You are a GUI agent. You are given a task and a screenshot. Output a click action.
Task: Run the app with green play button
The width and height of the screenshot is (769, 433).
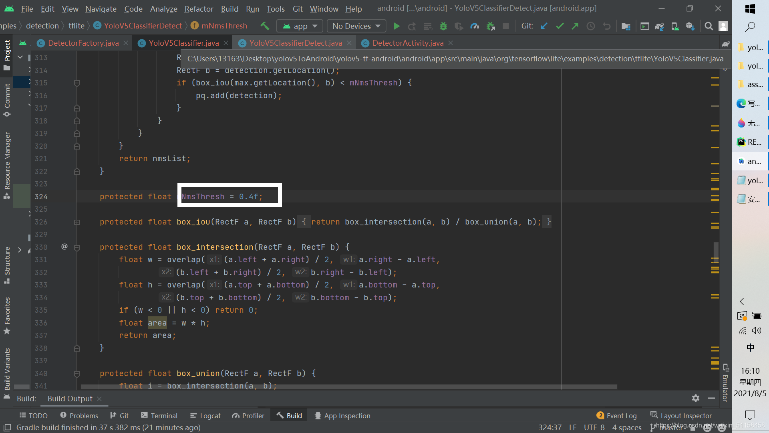click(x=397, y=26)
